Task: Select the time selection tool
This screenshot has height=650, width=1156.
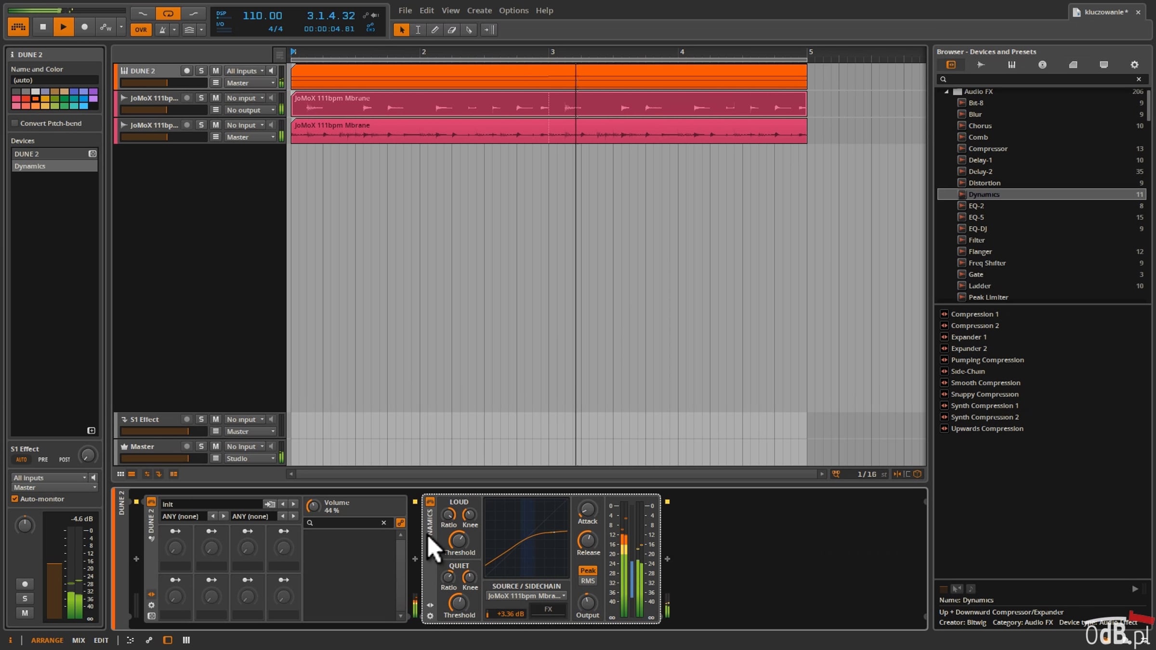Action: 418,30
